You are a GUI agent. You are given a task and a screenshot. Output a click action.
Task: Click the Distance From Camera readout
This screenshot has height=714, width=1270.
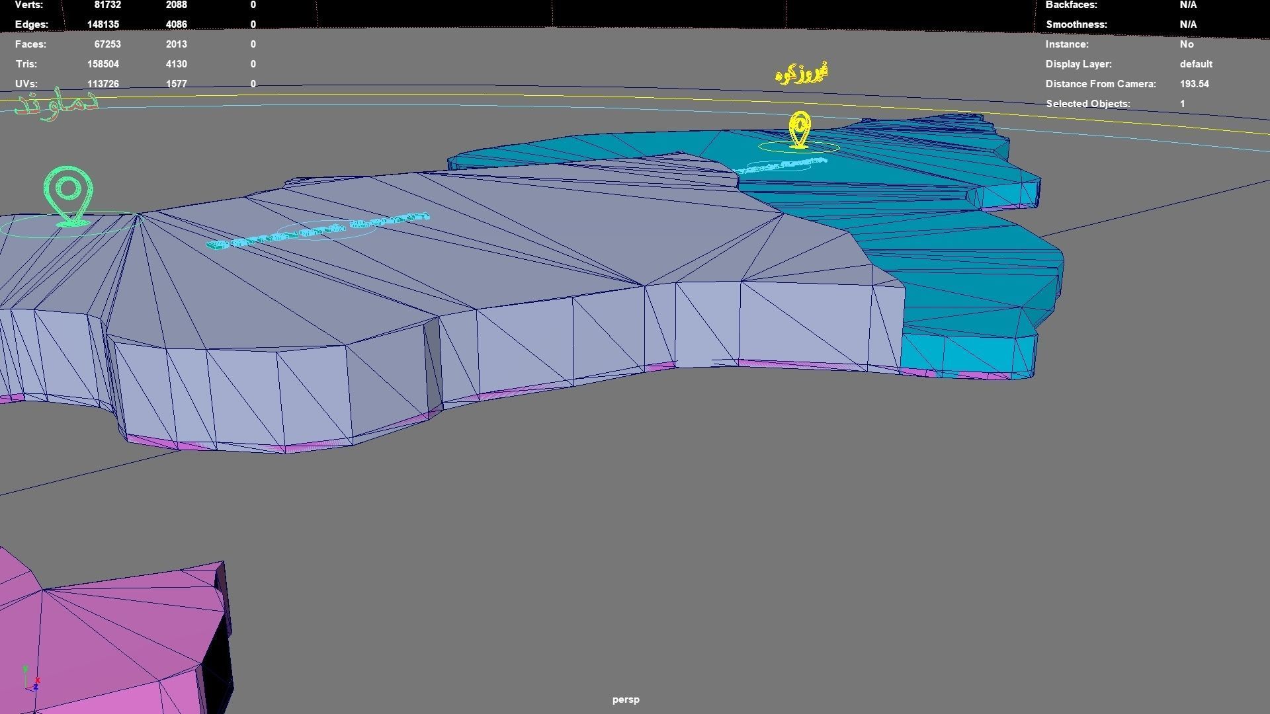tap(1194, 84)
